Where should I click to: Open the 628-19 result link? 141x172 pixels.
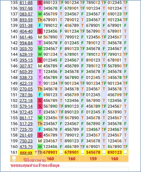pyautogui.click(x=26, y=54)
